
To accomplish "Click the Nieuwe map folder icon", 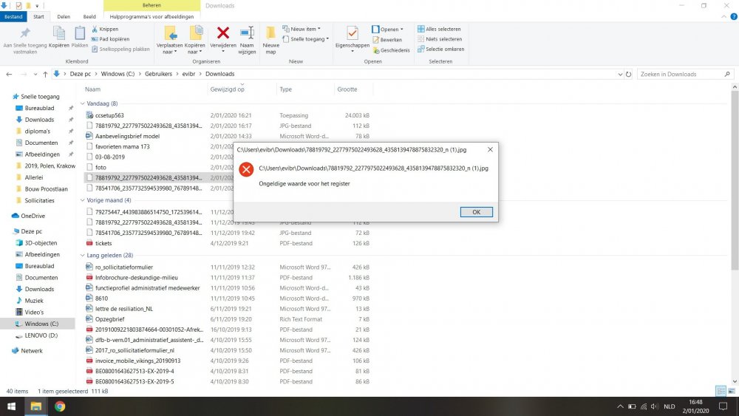I will 270,34.
